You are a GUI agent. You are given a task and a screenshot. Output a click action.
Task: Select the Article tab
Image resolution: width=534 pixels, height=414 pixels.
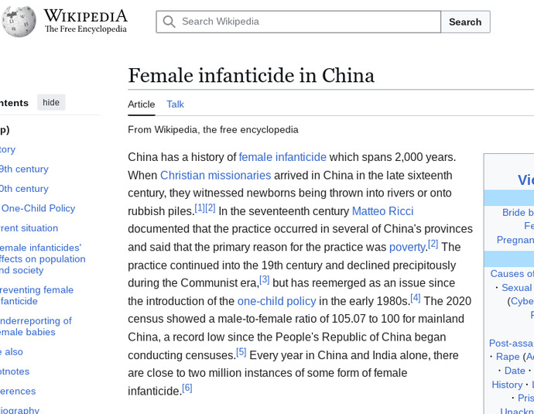[x=142, y=104]
